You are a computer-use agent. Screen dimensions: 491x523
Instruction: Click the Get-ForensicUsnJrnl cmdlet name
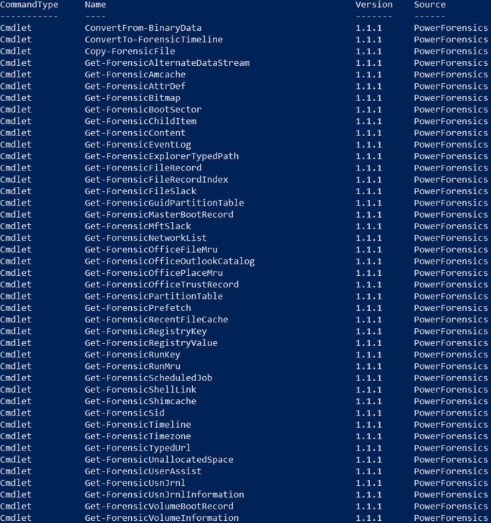(x=135, y=484)
